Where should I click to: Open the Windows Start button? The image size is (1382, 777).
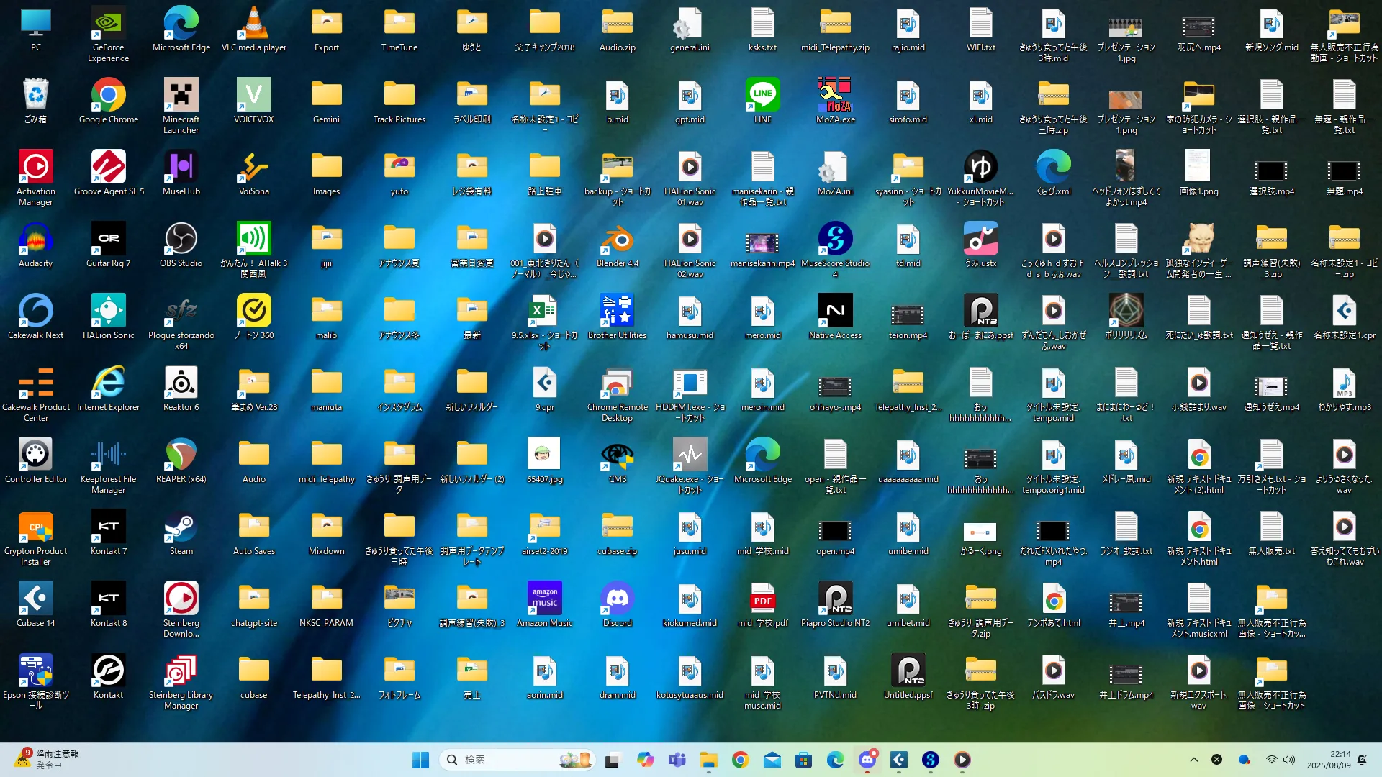420,760
